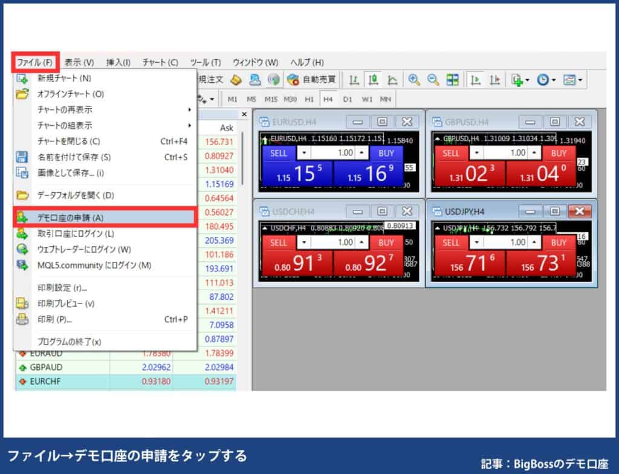Select the line chart type icon

click(x=393, y=79)
